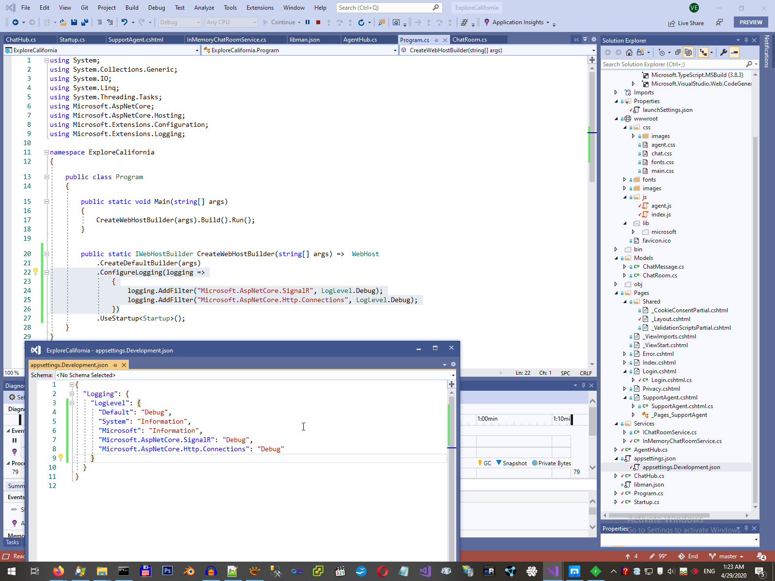
Task: Click the Undo arrow in the toolbar
Action: [124, 22]
